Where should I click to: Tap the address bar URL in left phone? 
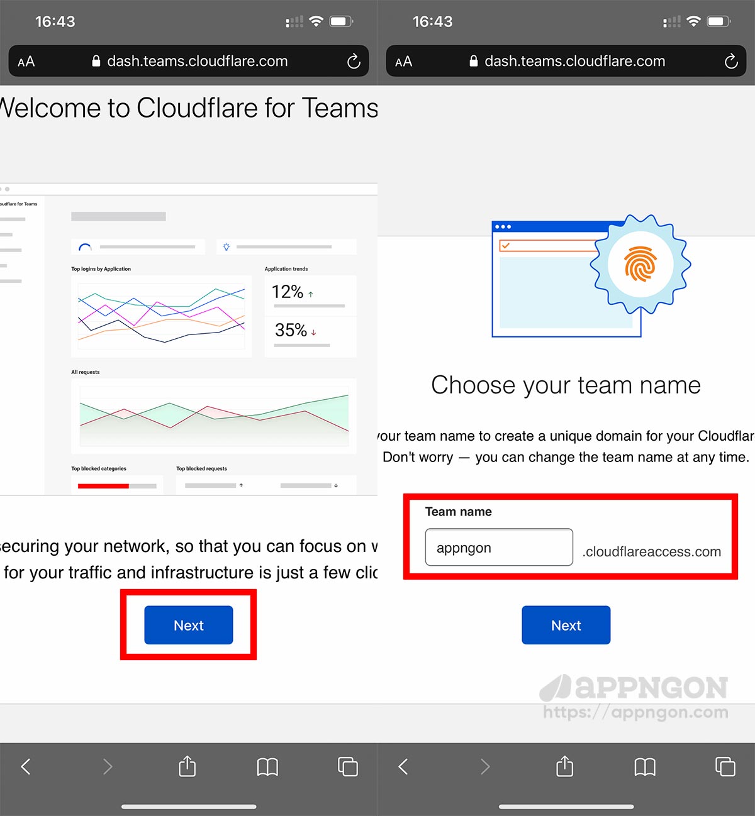tap(198, 61)
